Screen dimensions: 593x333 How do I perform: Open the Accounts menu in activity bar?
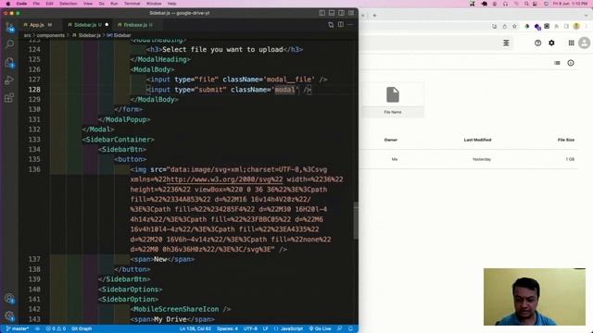(9, 299)
